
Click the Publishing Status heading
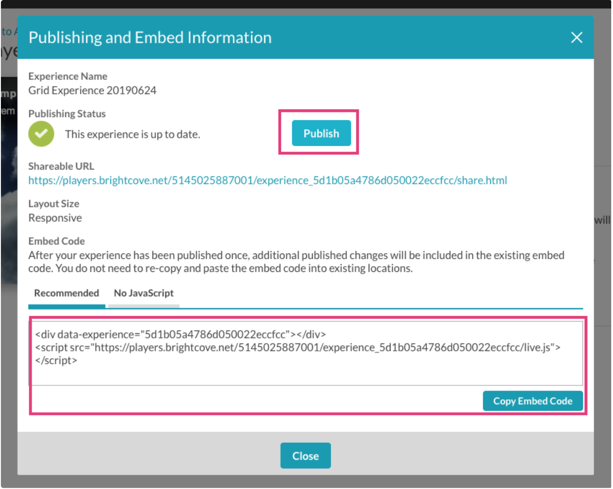click(67, 114)
